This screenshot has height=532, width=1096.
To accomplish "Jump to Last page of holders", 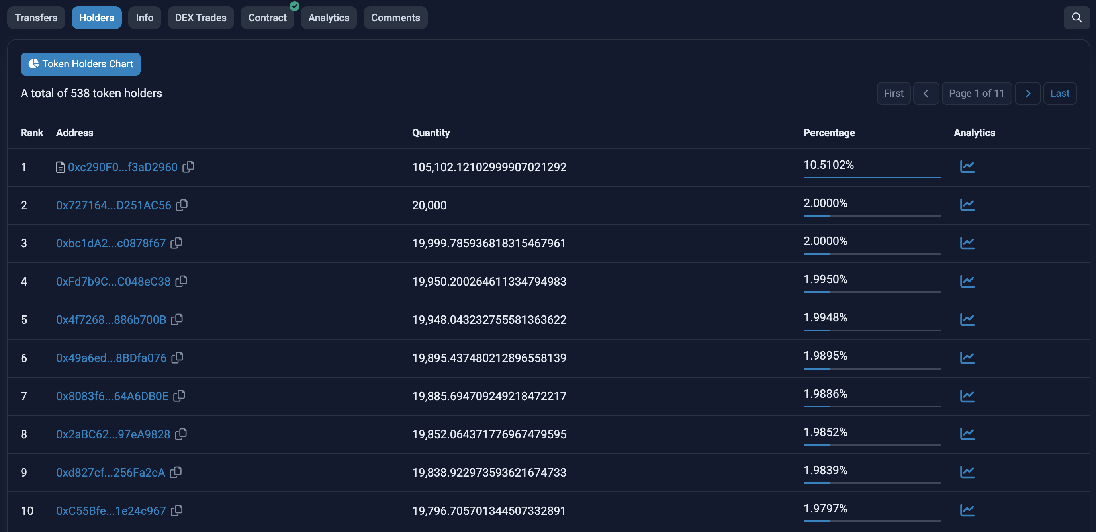I will [1059, 93].
